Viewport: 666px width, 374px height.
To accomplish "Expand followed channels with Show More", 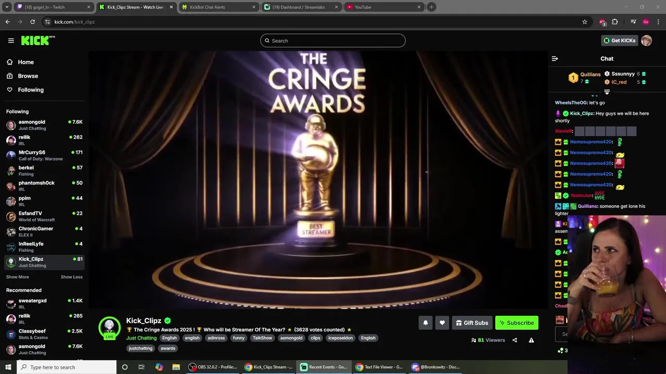I will [x=18, y=277].
